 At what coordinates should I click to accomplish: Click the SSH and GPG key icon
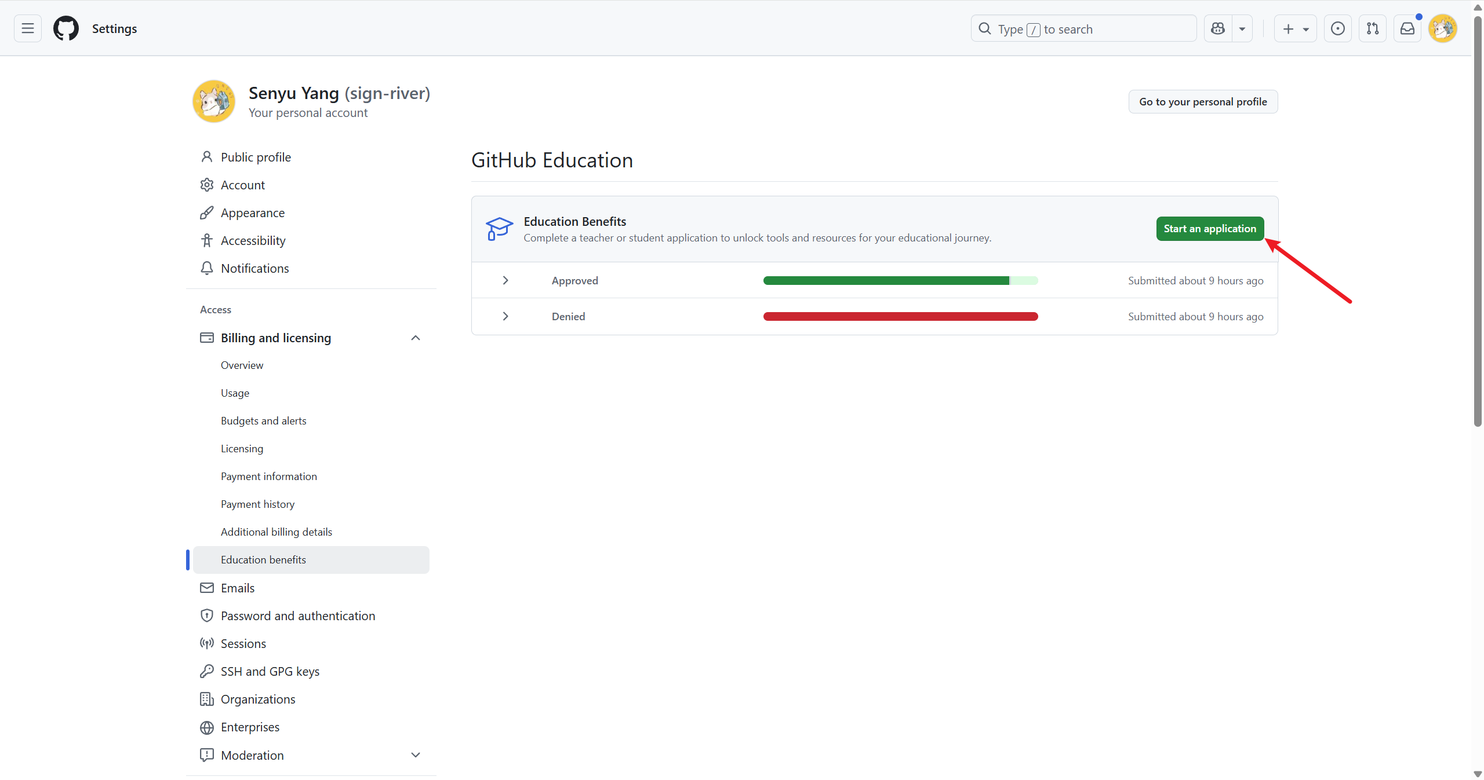click(207, 671)
